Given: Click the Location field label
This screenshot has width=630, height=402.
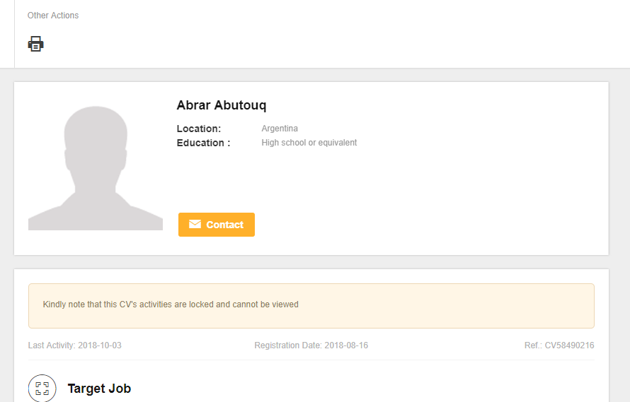Looking at the screenshot, I should (199, 129).
